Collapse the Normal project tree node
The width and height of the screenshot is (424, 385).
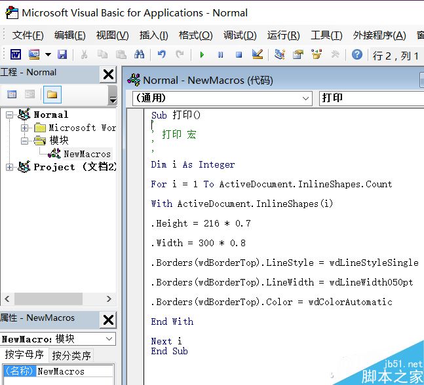[9, 115]
